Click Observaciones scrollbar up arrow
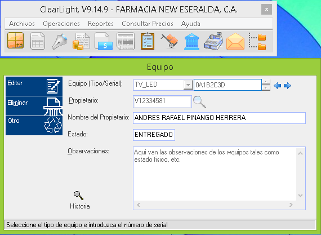This screenshot has height=235, width=321. [300, 153]
